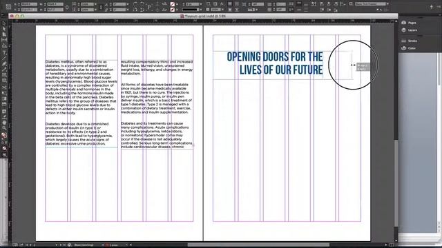442x248 pixels.
Task: Click the horizontal scrollbar thumb
Action: tap(258, 245)
